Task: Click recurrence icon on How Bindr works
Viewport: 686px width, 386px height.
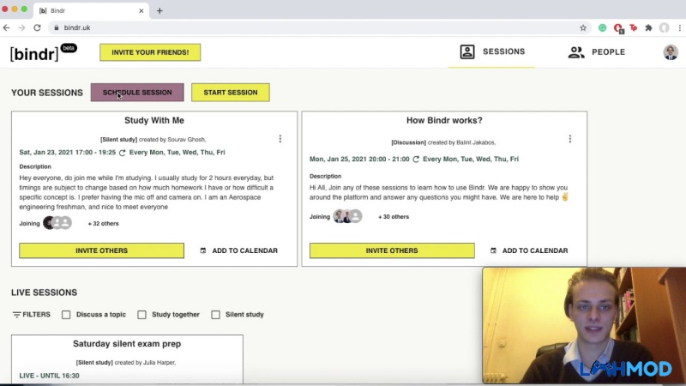Action: pos(416,159)
